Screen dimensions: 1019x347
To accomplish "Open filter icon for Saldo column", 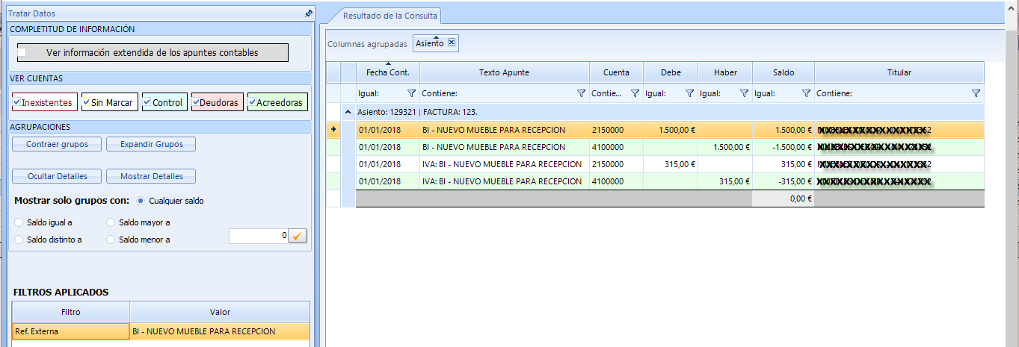I will pos(806,94).
